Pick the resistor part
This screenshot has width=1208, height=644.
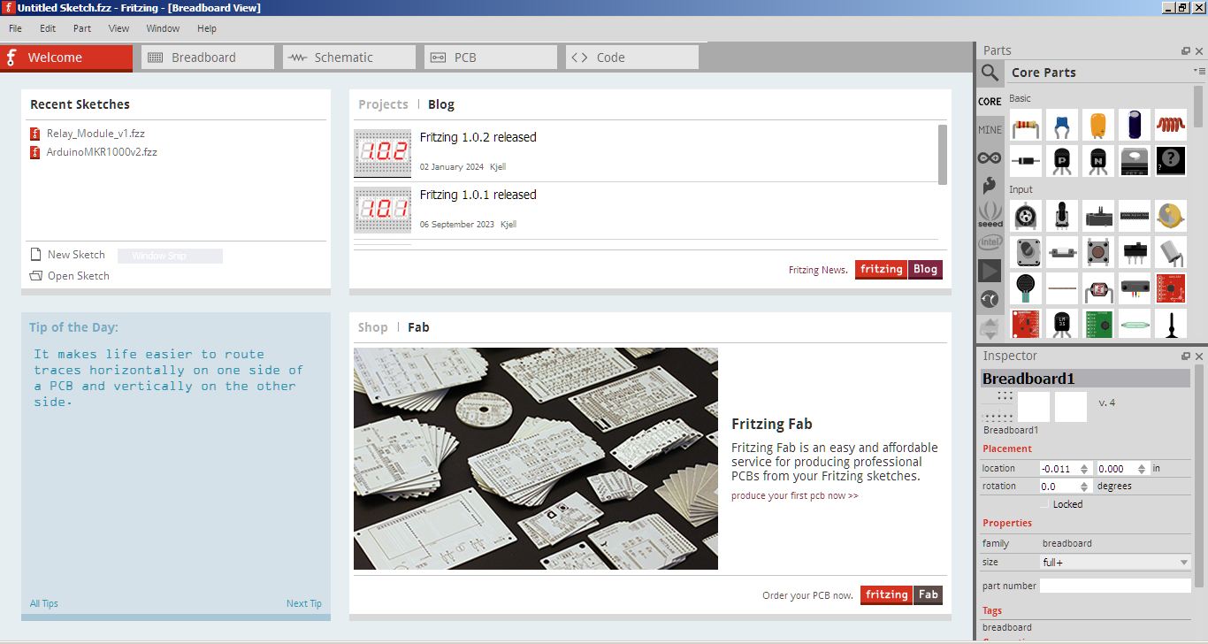click(1025, 126)
